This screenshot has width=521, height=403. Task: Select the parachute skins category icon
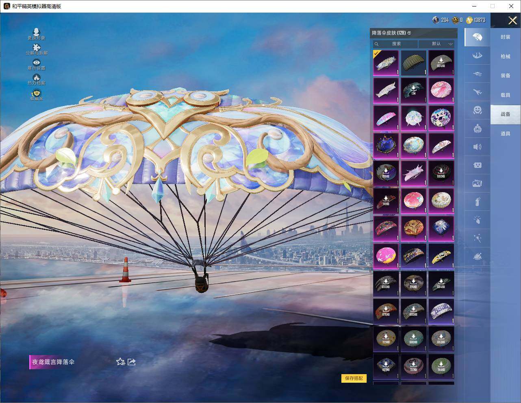click(x=478, y=37)
